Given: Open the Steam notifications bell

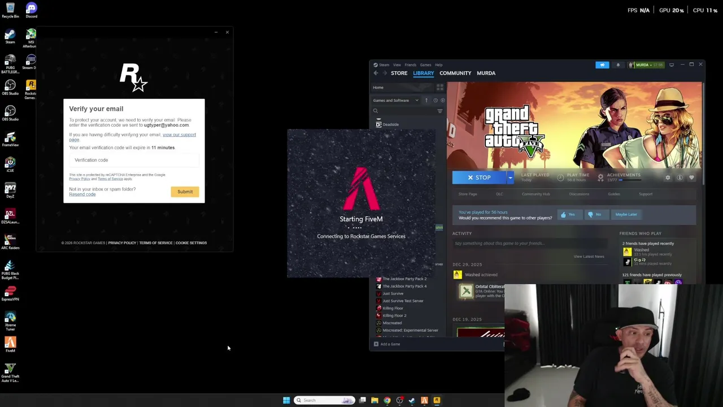Looking at the screenshot, I should click(618, 65).
